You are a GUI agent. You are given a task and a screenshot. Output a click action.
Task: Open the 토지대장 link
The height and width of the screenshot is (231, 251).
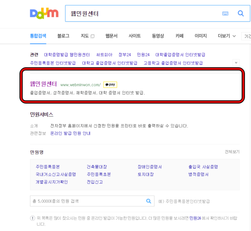point(146,175)
